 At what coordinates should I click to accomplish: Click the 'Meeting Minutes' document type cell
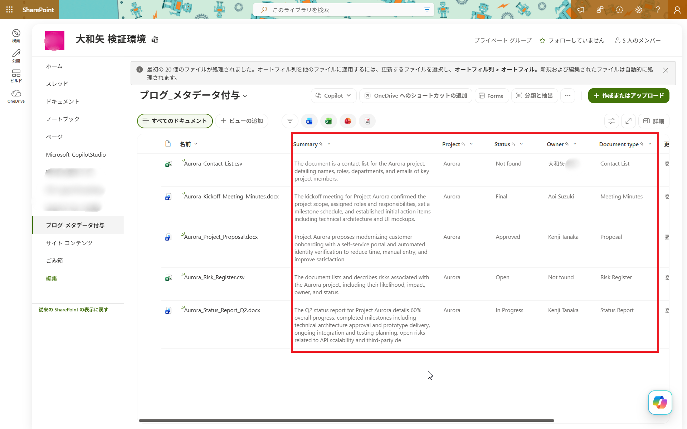(622, 197)
